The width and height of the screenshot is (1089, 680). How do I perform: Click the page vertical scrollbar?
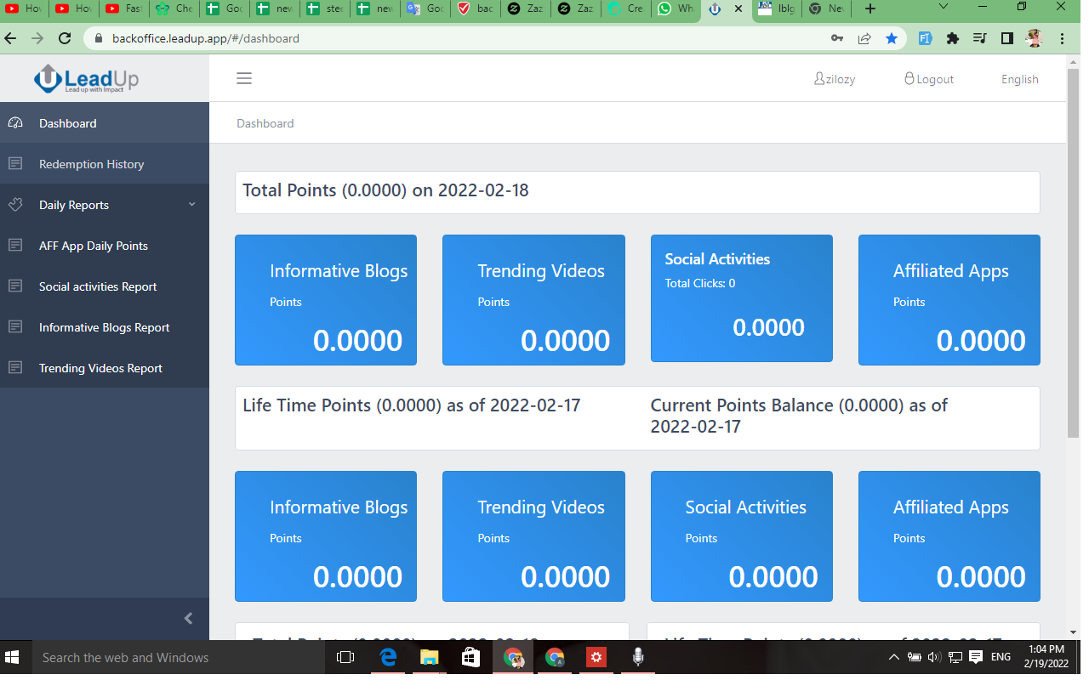coord(1073,255)
